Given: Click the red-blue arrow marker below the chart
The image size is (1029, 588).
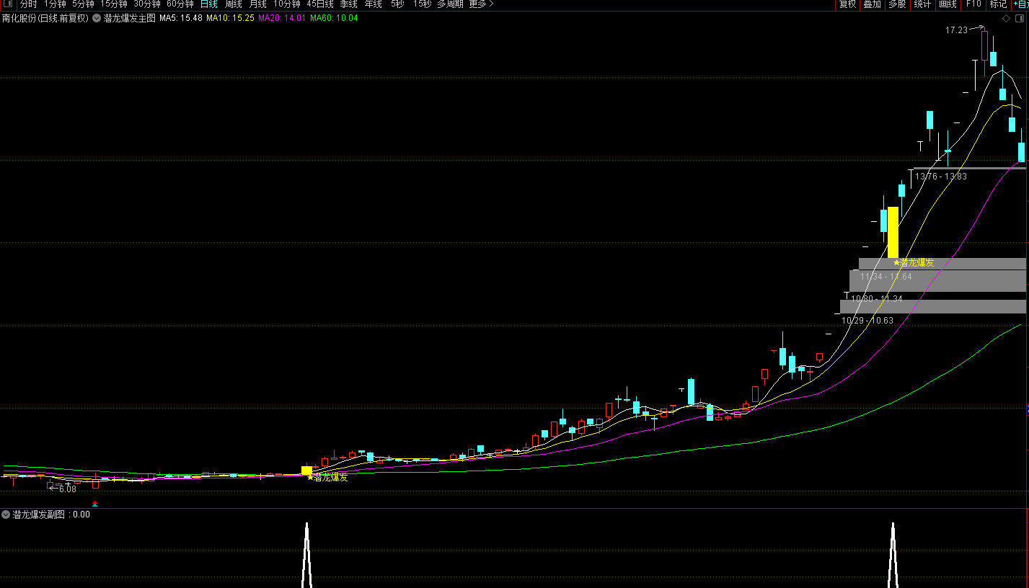Looking at the screenshot, I should (x=94, y=504).
